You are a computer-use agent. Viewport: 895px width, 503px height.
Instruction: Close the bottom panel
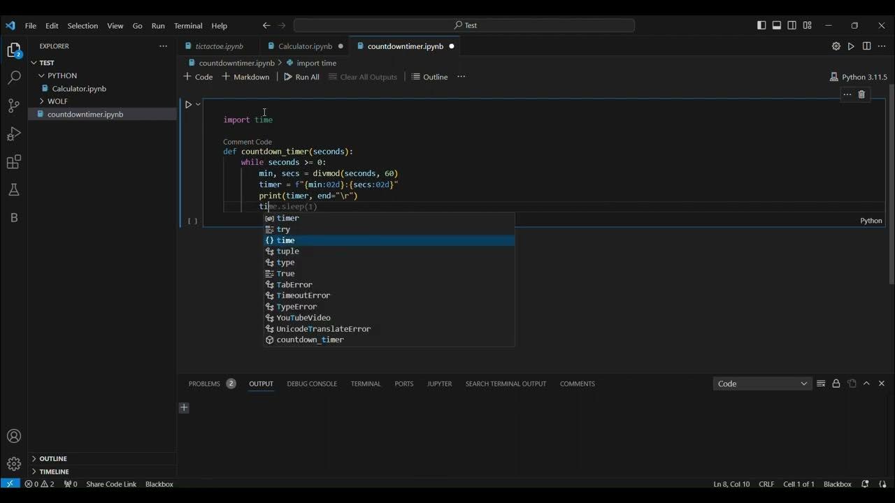pyautogui.click(x=882, y=384)
